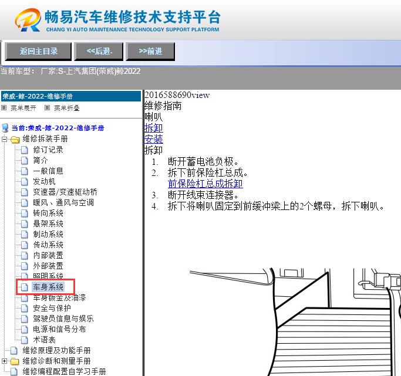The image size is (401, 376).
Task: Click the page icon beside 暖风、通风与空调
Action: click(x=25, y=202)
